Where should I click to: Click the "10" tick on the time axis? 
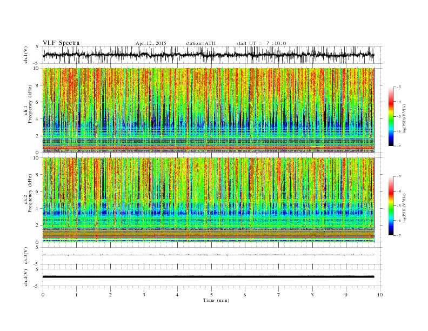tap(380, 295)
